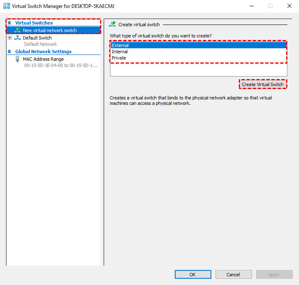Choose External switch type
Screen dimensions: 299x285
point(120,45)
